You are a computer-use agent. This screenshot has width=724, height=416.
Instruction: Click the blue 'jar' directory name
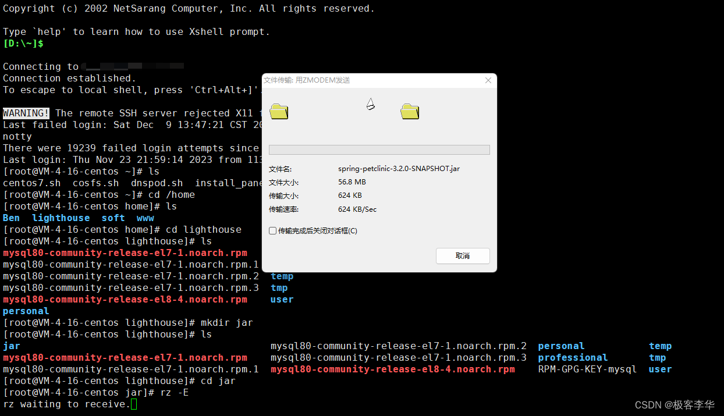(x=12, y=346)
